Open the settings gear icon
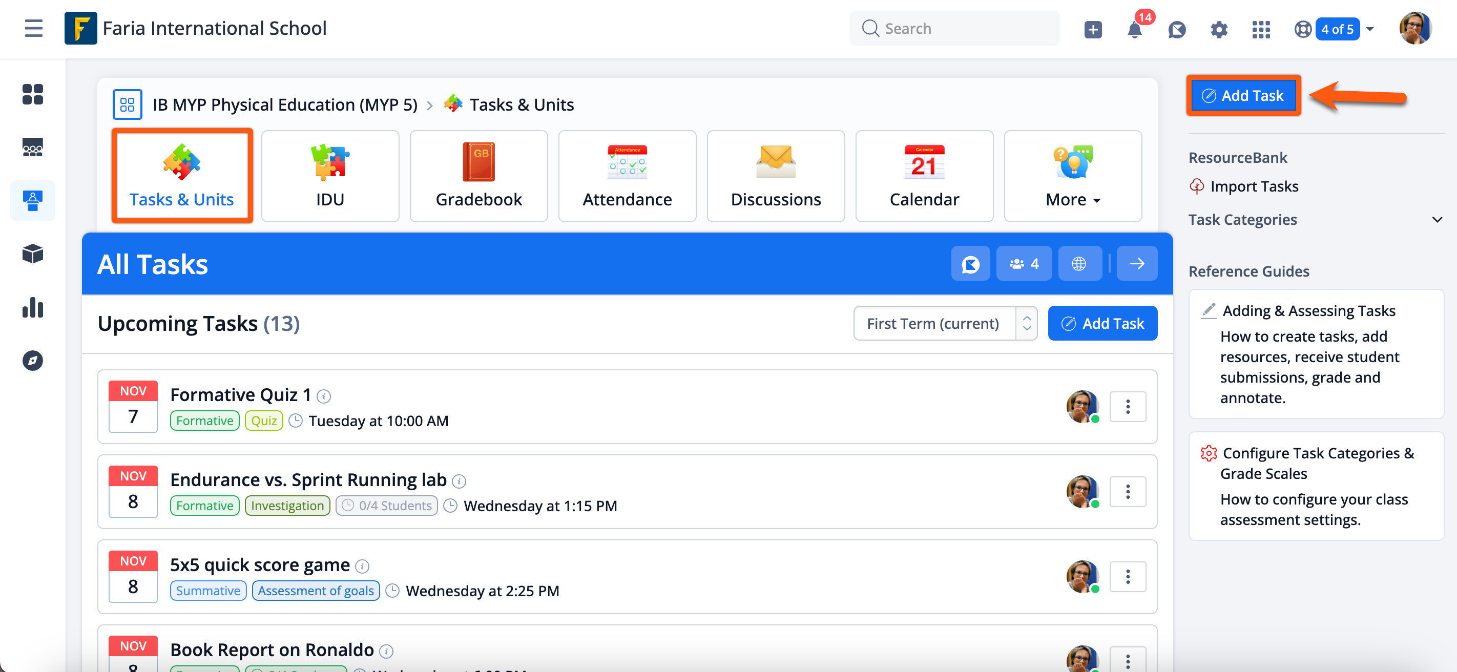This screenshot has width=1457, height=672. 1219,29
